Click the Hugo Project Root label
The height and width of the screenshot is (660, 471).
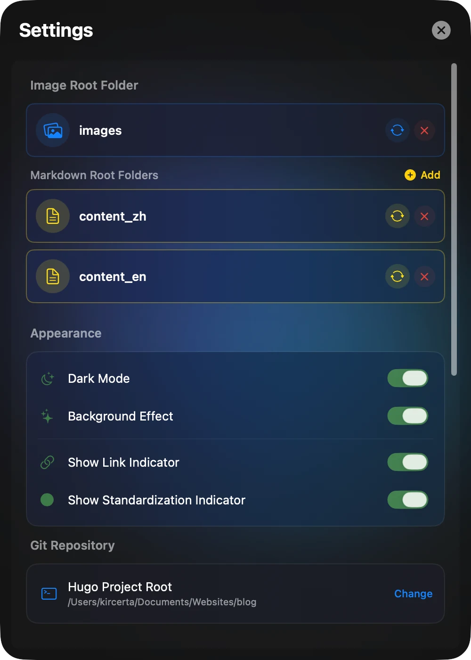pyautogui.click(x=120, y=587)
